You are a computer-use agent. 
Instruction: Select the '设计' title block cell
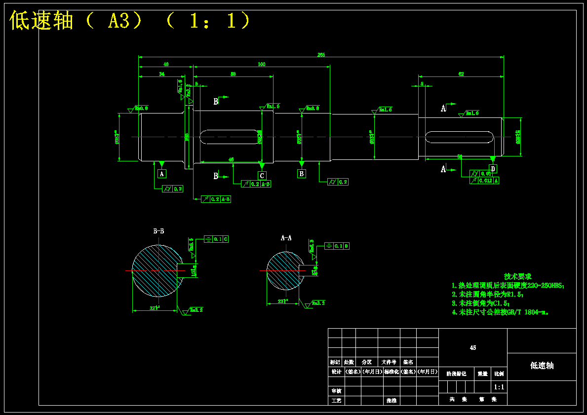pos(337,372)
